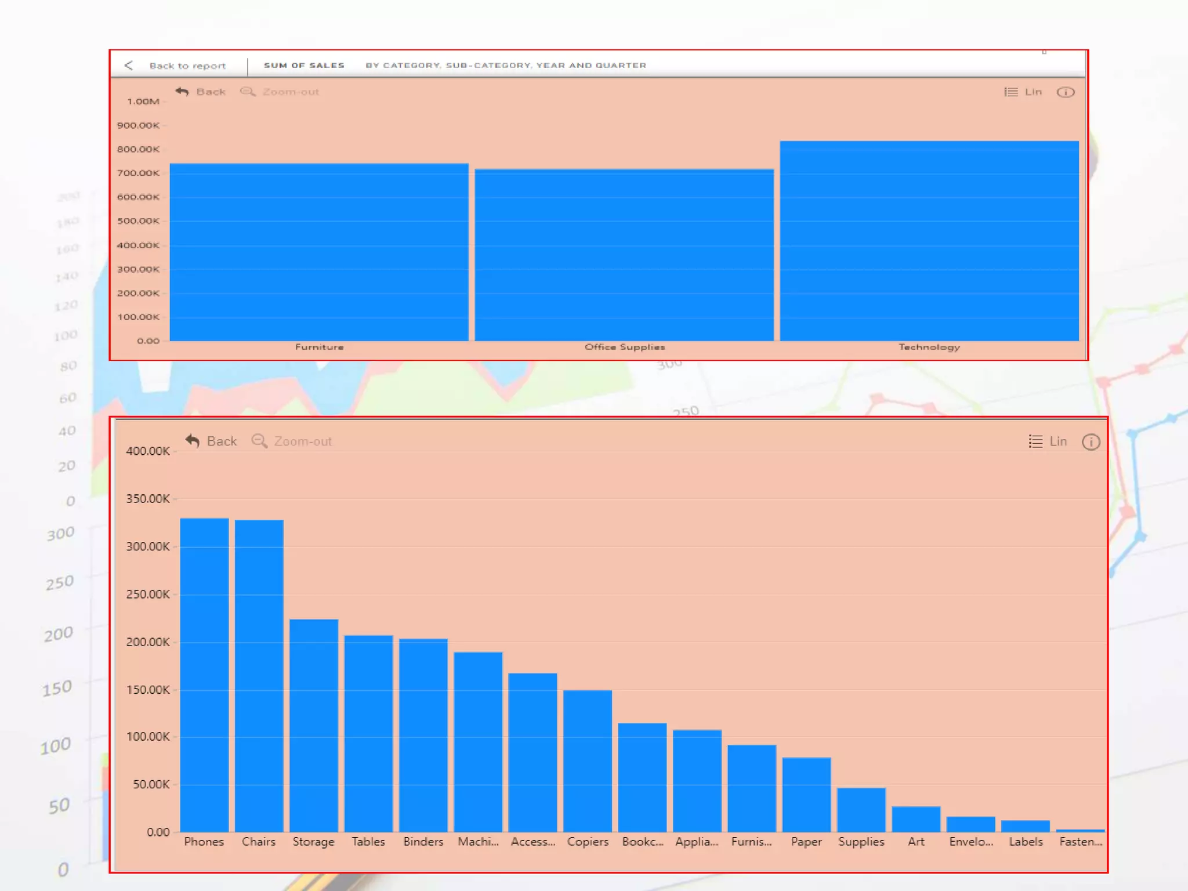Drill into the Furniture bar
Viewport: 1188px width, 891px height.
[x=319, y=252]
